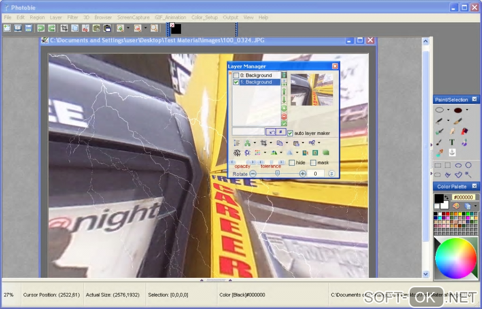
Task: Click the undo arrow button beside layer name field
Action: (x=271, y=132)
